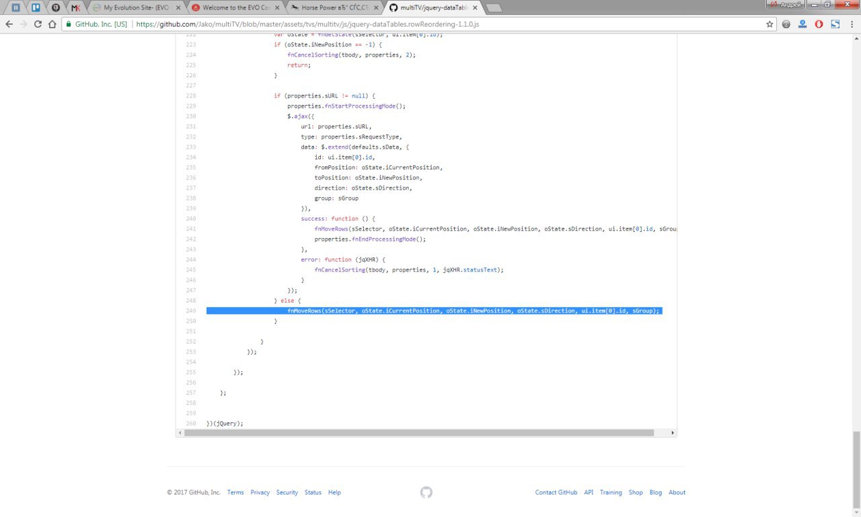The width and height of the screenshot is (861, 517).
Task: Click the code scrollbar right arrow
Action: (673, 433)
